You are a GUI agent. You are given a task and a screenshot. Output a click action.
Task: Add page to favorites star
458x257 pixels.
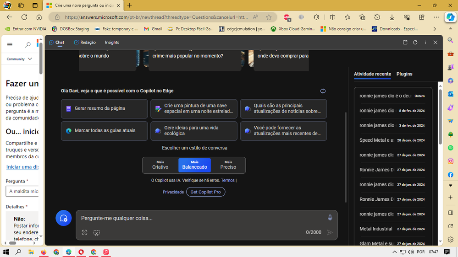pyautogui.click(x=269, y=17)
